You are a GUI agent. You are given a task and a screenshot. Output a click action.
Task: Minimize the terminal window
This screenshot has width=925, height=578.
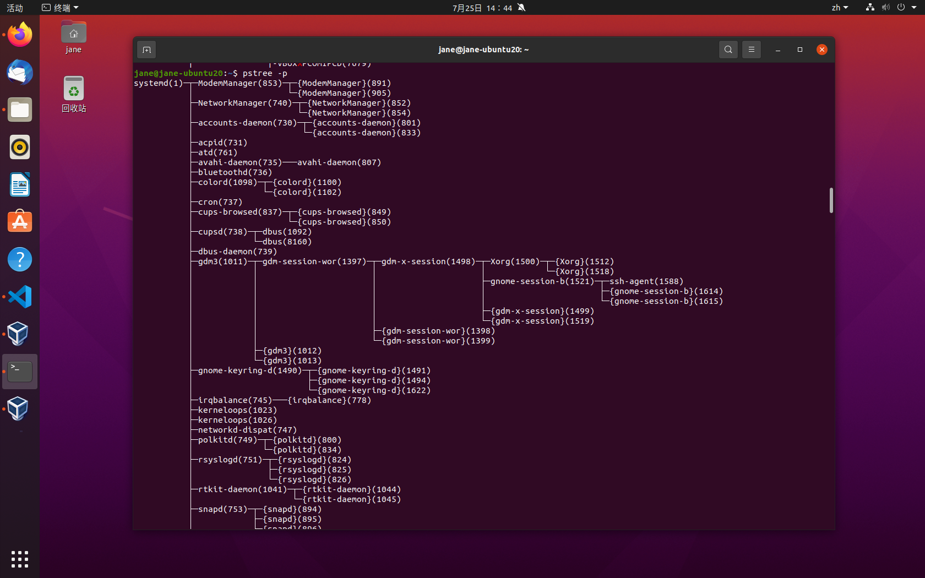(778, 50)
